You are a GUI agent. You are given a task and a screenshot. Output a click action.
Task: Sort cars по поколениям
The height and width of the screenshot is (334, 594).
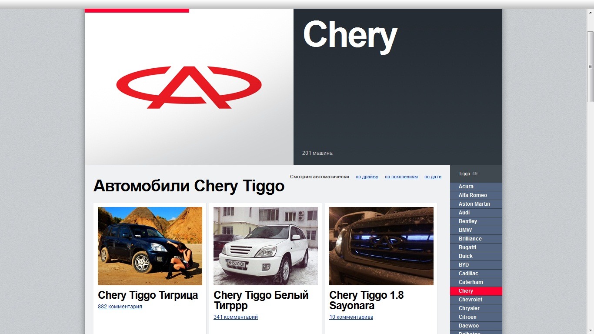point(401,177)
